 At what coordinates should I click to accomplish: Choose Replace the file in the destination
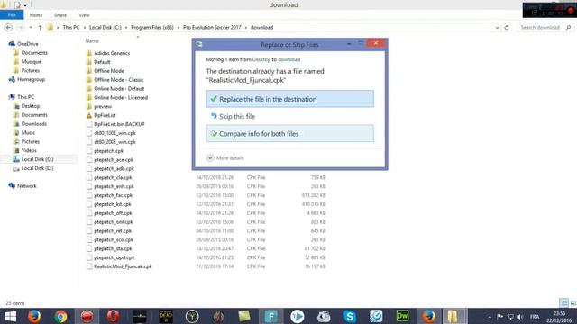coord(290,99)
